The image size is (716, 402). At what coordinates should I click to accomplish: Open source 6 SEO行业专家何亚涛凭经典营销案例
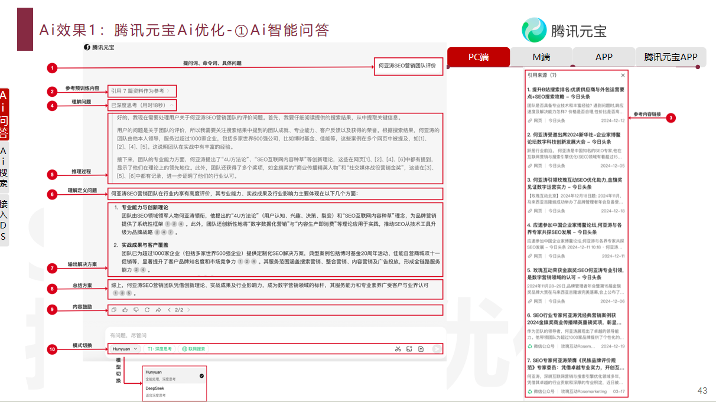coord(575,319)
